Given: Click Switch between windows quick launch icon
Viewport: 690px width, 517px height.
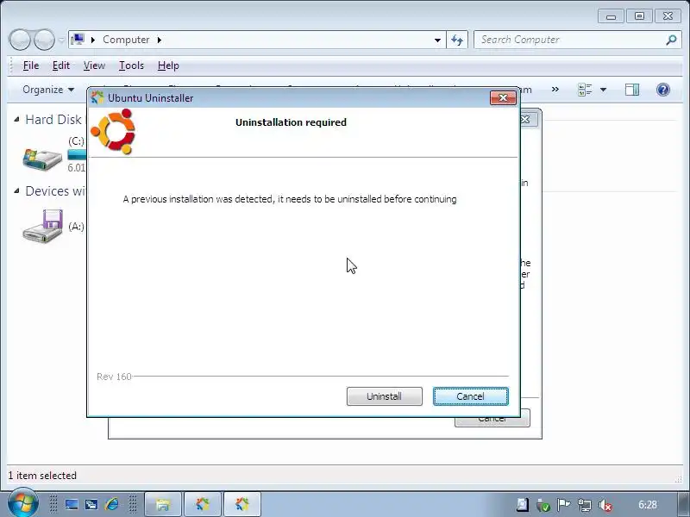Looking at the screenshot, I should pyautogui.click(x=91, y=504).
